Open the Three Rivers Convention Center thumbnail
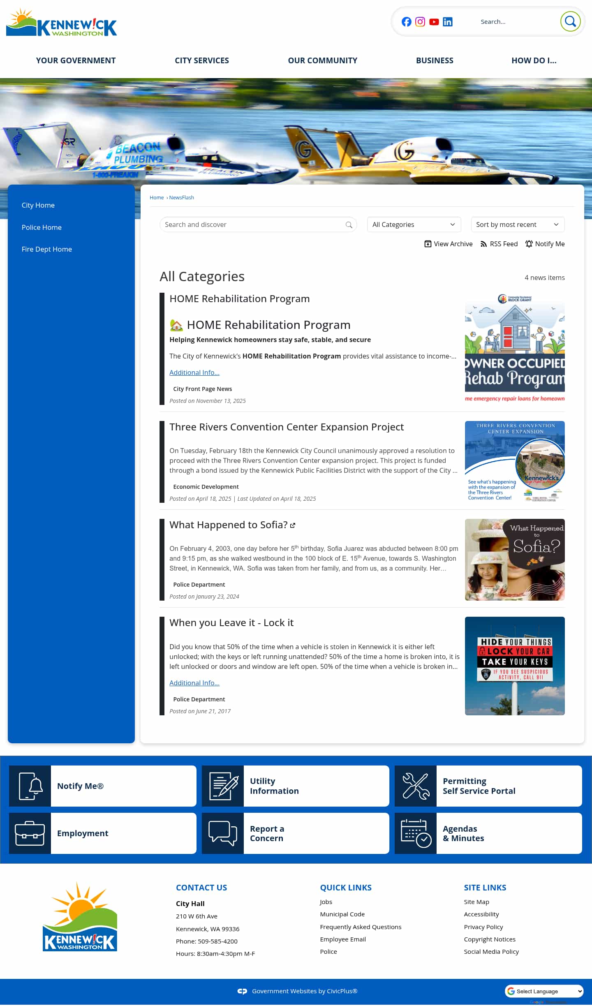 (x=514, y=462)
